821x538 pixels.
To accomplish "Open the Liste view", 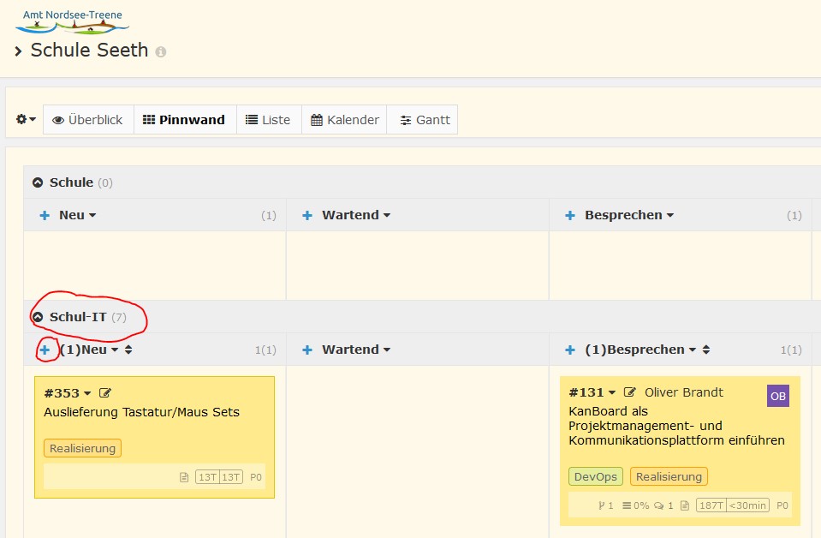I will pyautogui.click(x=268, y=120).
